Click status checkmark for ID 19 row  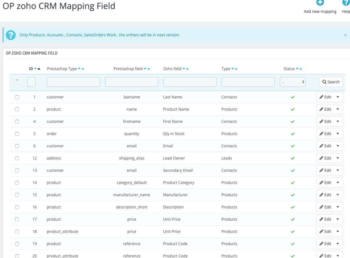293,244
